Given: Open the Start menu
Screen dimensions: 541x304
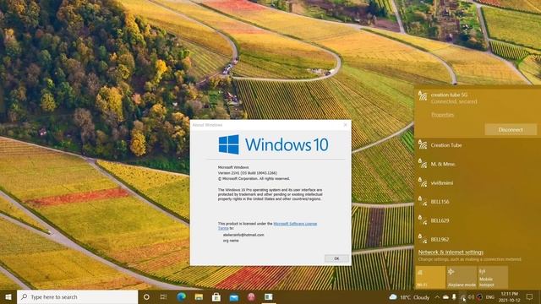Looking at the screenshot, I should tap(8, 296).
